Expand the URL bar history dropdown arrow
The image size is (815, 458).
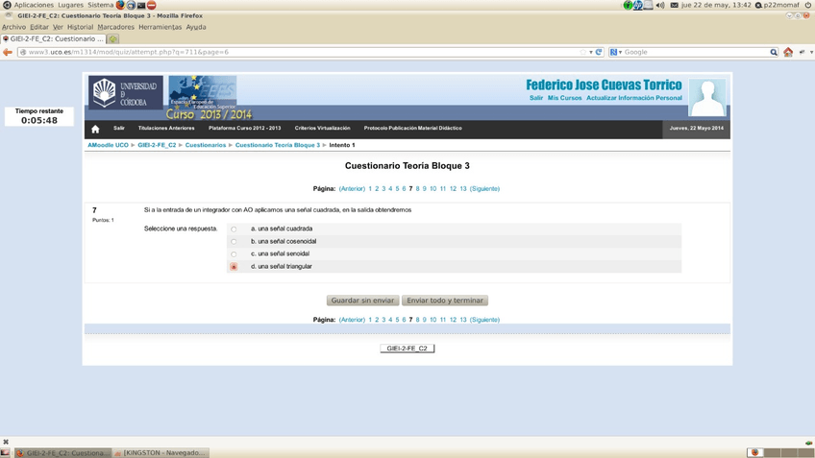[x=590, y=52]
